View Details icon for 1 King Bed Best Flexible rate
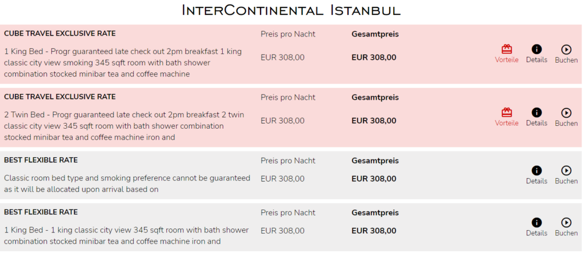The image size is (585, 254). [536, 223]
